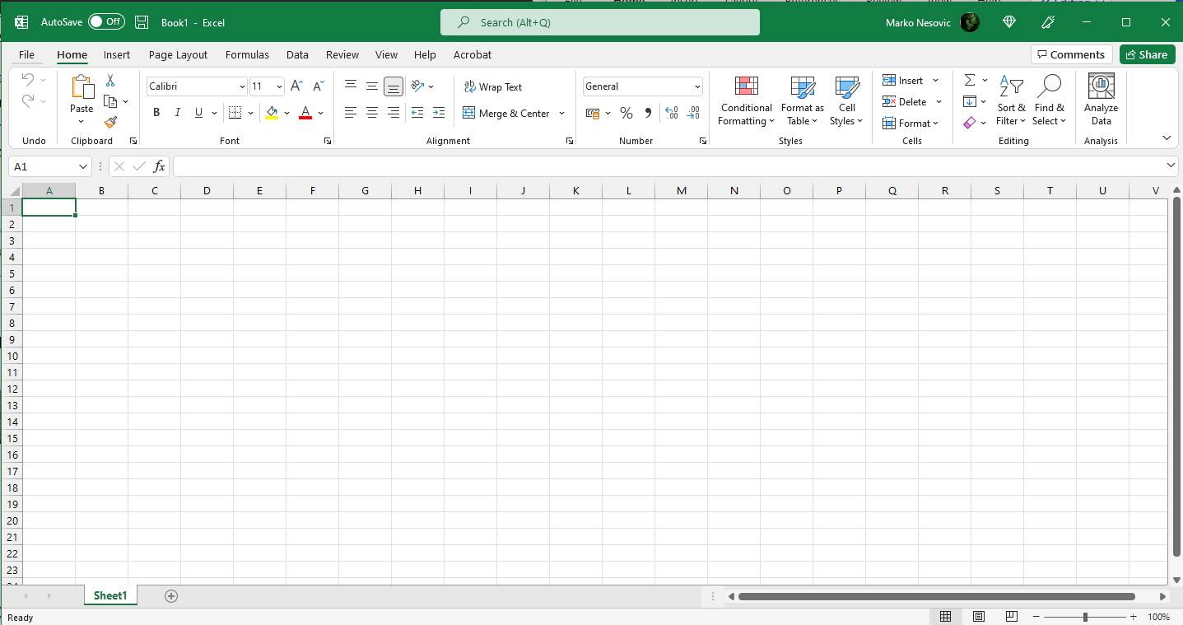Toggle italic formatting
1183x625 pixels.
point(177,112)
